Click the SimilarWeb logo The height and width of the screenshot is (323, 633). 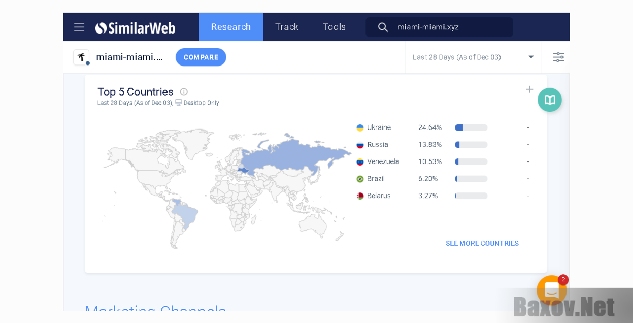coord(135,27)
